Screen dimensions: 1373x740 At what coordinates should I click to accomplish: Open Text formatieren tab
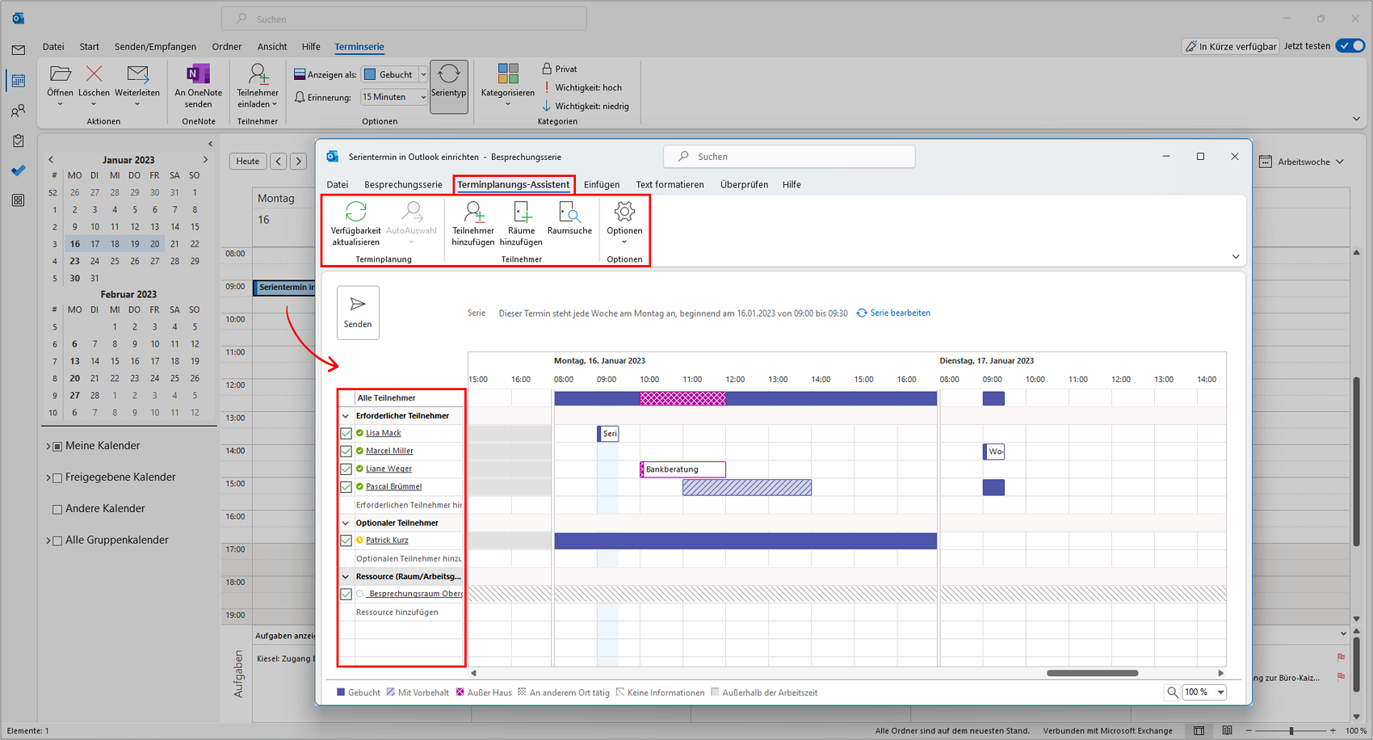pyautogui.click(x=670, y=184)
